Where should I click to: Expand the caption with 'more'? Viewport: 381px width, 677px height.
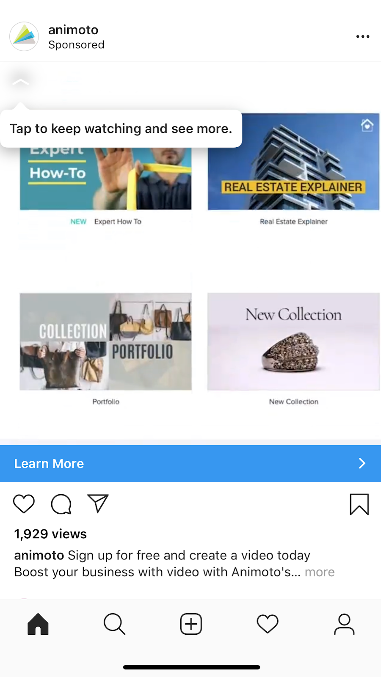click(320, 572)
